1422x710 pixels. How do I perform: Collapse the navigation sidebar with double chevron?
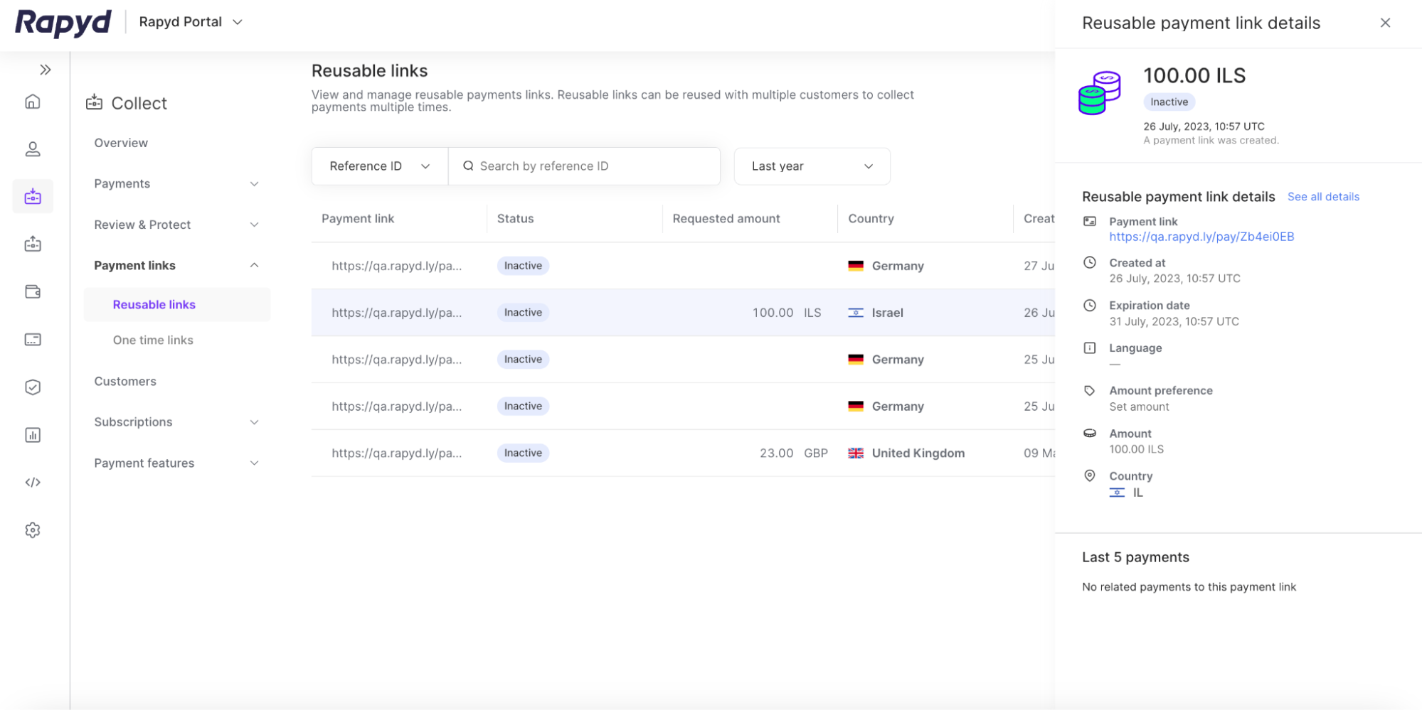point(46,69)
